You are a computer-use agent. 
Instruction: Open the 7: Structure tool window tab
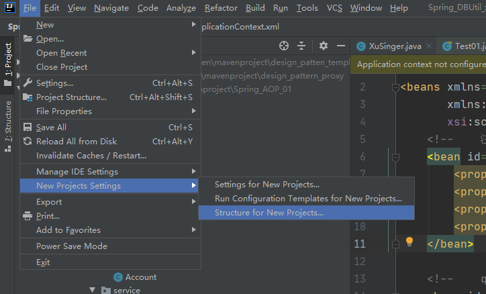pyautogui.click(x=8, y=126)
